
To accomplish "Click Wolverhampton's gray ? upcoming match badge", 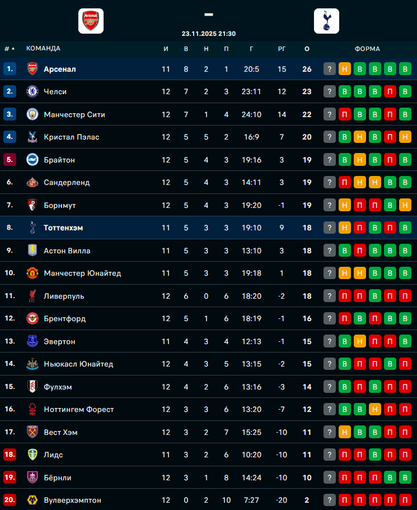I will click(x=330, y=500).
